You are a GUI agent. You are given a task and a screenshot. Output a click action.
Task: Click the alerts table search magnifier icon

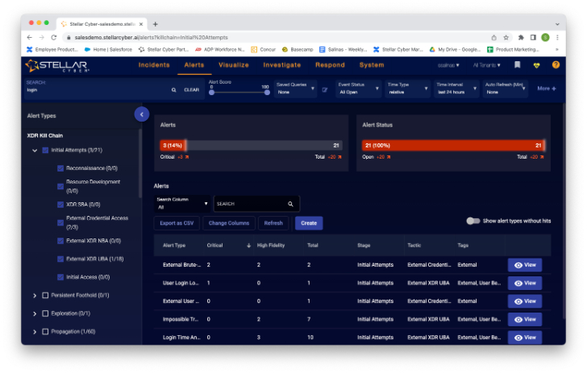click(x=291, y=204)
